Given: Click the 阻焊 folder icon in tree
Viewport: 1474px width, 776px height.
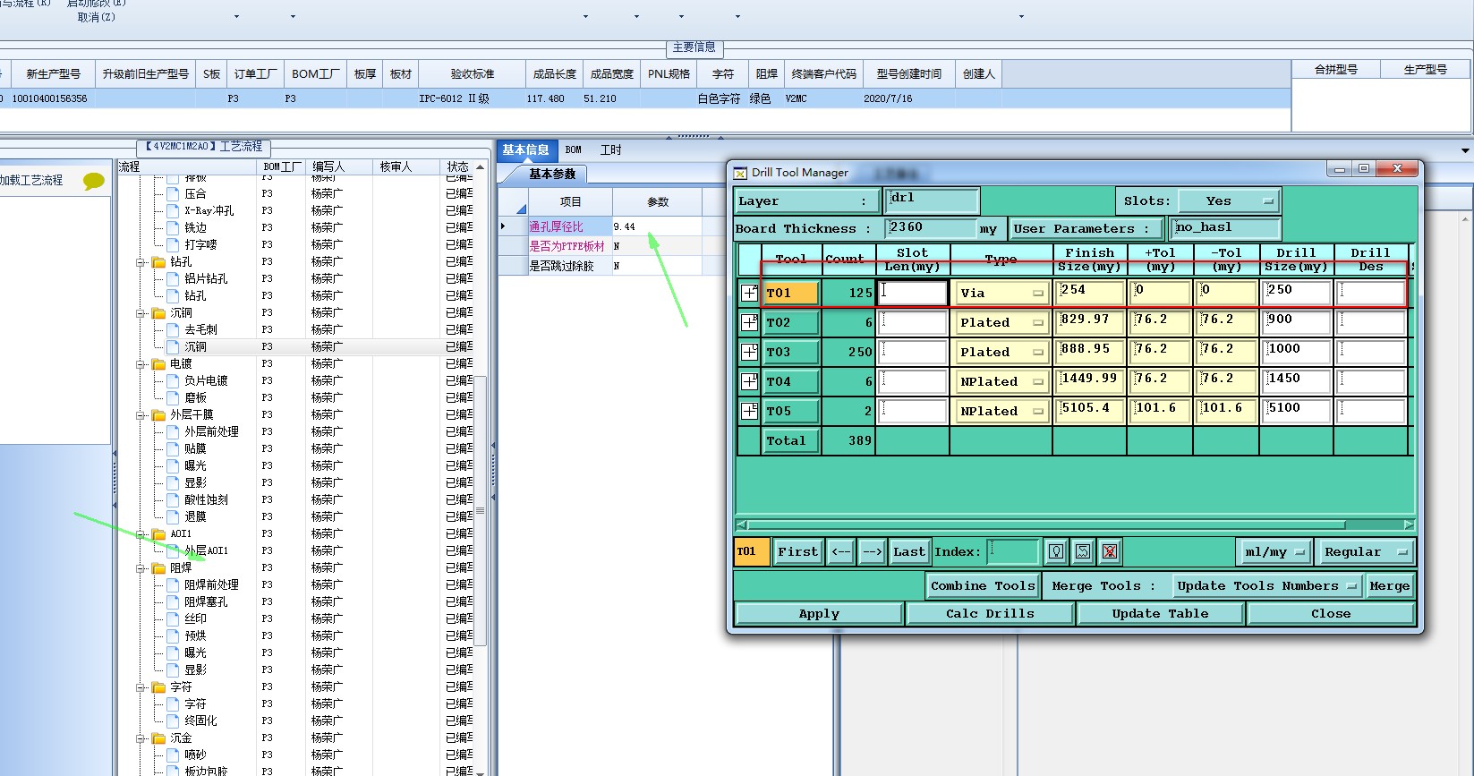Looking at the screenshot, I should coord(158,568).
